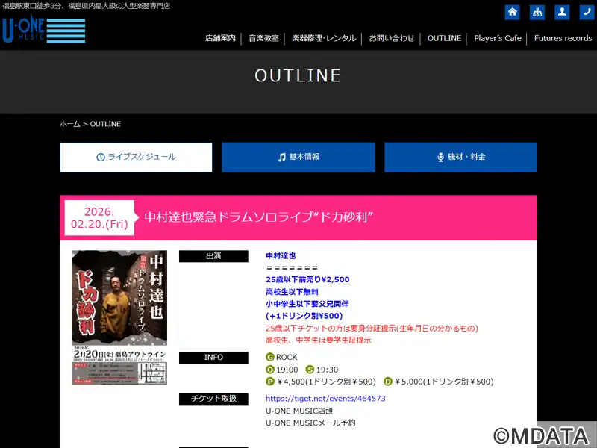
Task: Click the large OUTLINE page heading
Action: [298, 75]
